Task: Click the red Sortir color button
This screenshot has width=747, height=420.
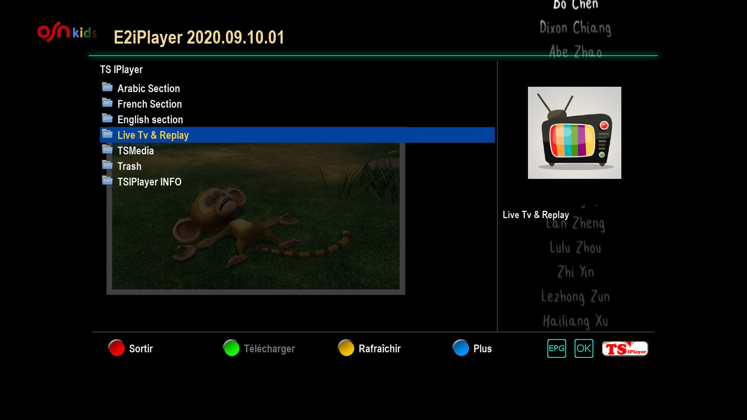Action: (x=116, y=348)
